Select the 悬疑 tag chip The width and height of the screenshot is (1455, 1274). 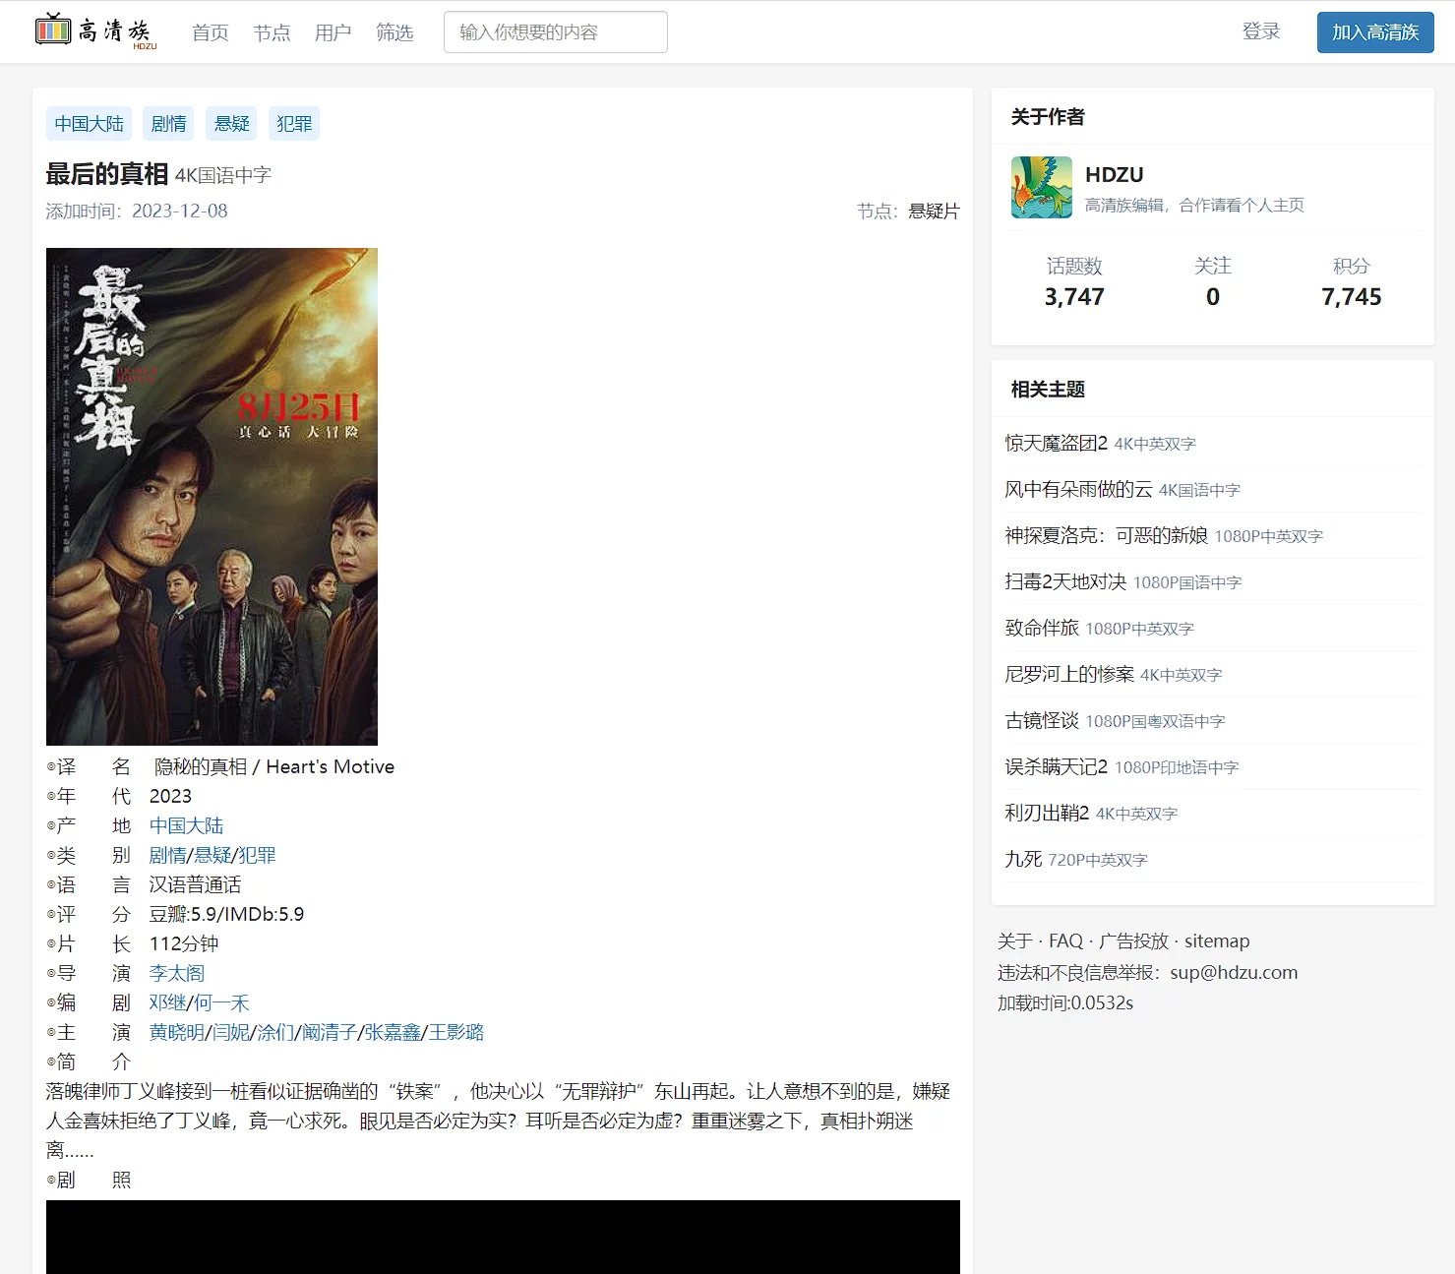pyautogui.click(x=232, y=124)
